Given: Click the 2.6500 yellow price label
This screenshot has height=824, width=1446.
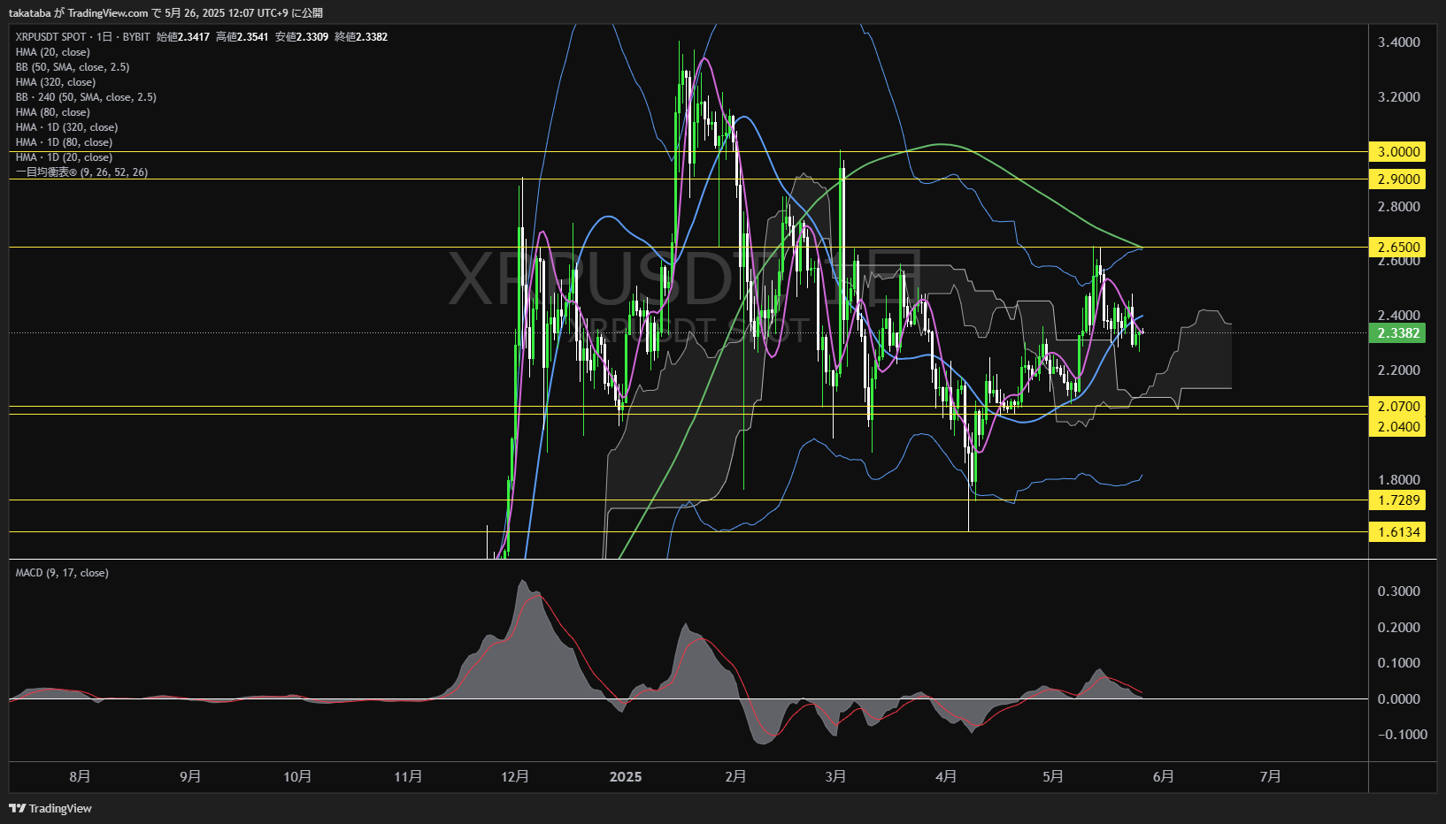Looking at the screenshot, I should click(1397, 248).
